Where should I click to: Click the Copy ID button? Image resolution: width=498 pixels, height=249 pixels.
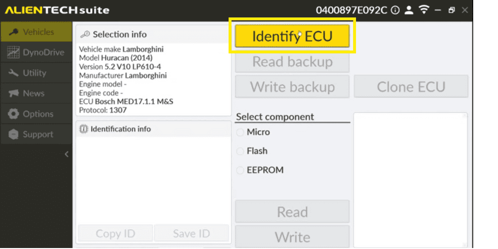click(115, 233)
